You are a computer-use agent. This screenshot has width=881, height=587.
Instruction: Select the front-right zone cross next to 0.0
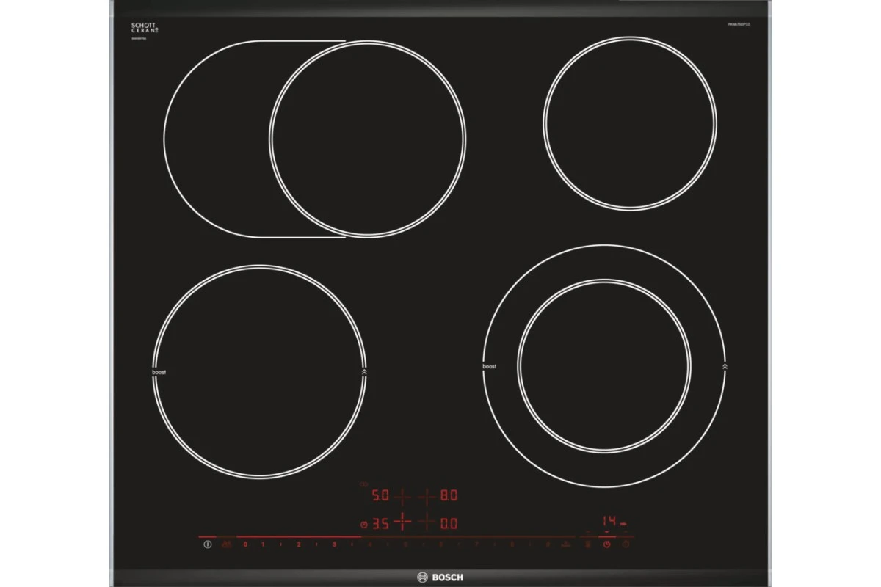[427, 523]
